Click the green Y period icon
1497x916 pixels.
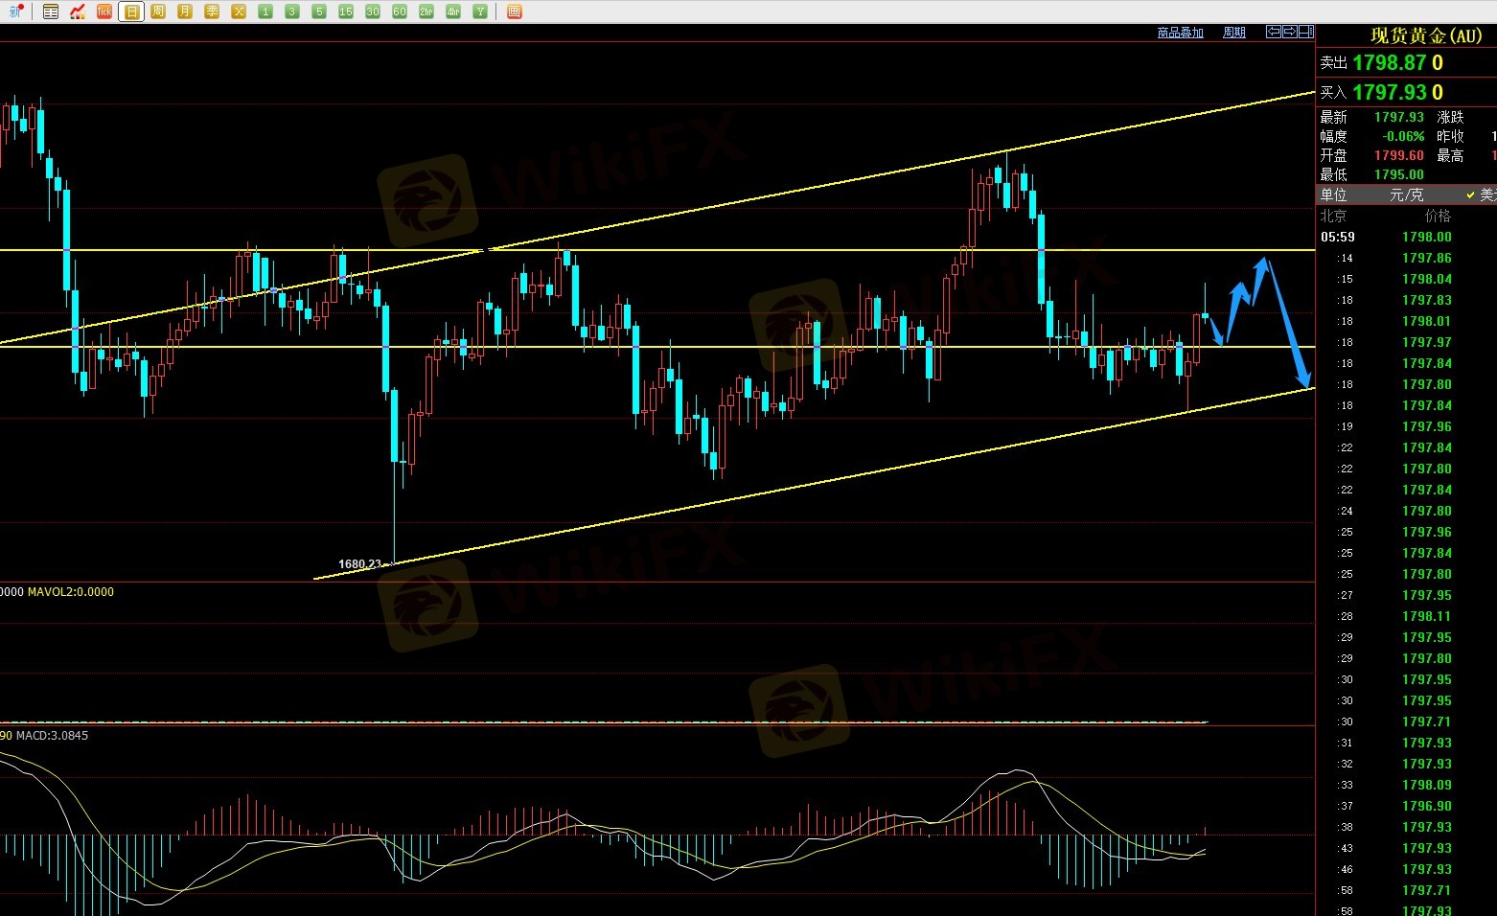480,11
